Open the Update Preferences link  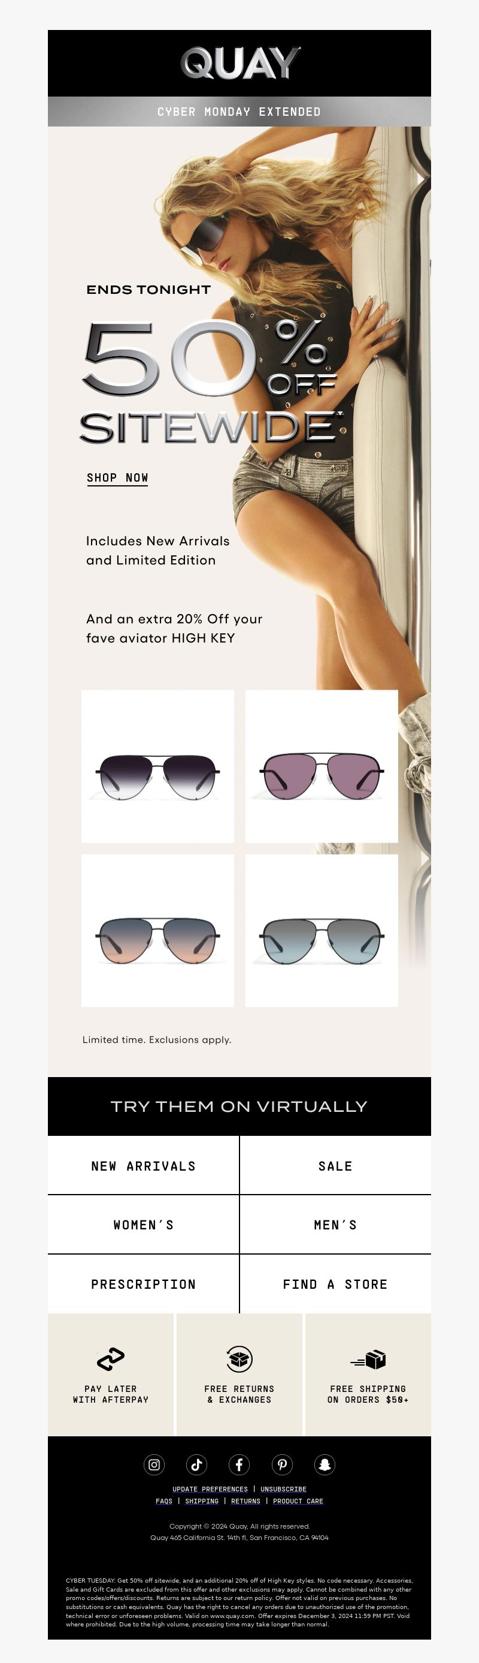pyautogui.click(x=210, y=1489)
